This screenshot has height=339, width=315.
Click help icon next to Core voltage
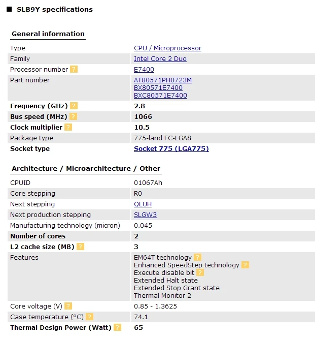point(68,306)
